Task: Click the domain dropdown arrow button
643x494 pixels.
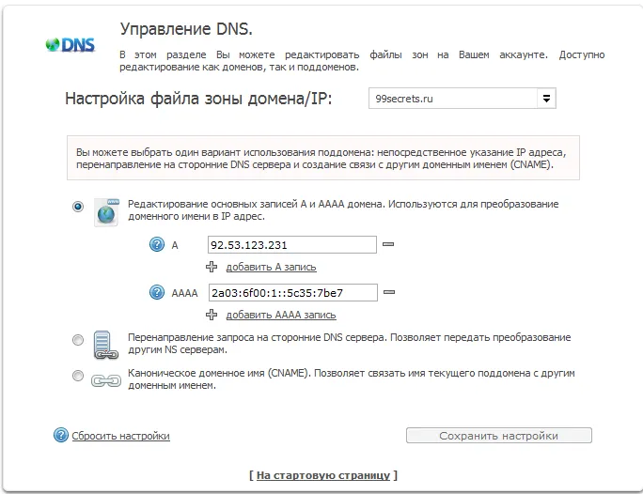Action: click(x=546, y=99)
